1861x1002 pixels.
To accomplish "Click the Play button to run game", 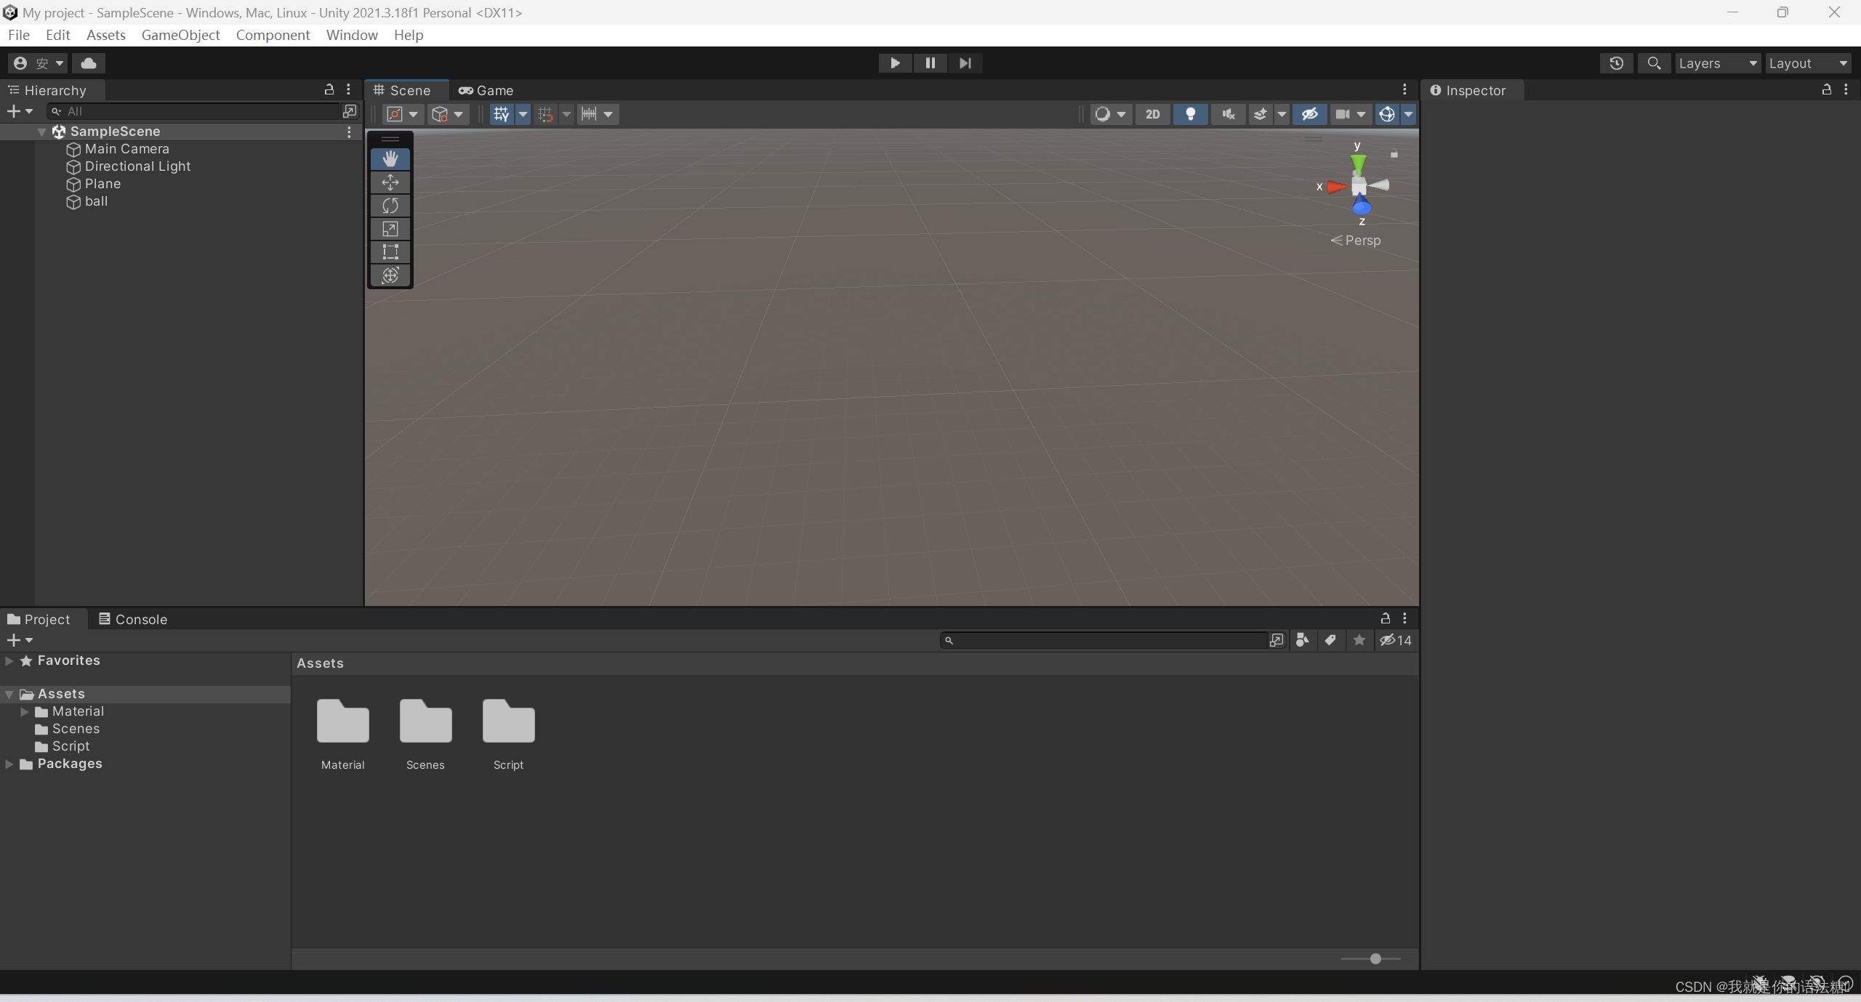I will pos(893,63).
